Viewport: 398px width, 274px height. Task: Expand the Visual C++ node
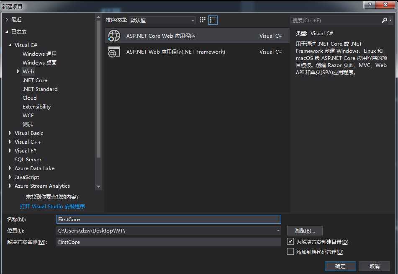click(x=10, y=142)
